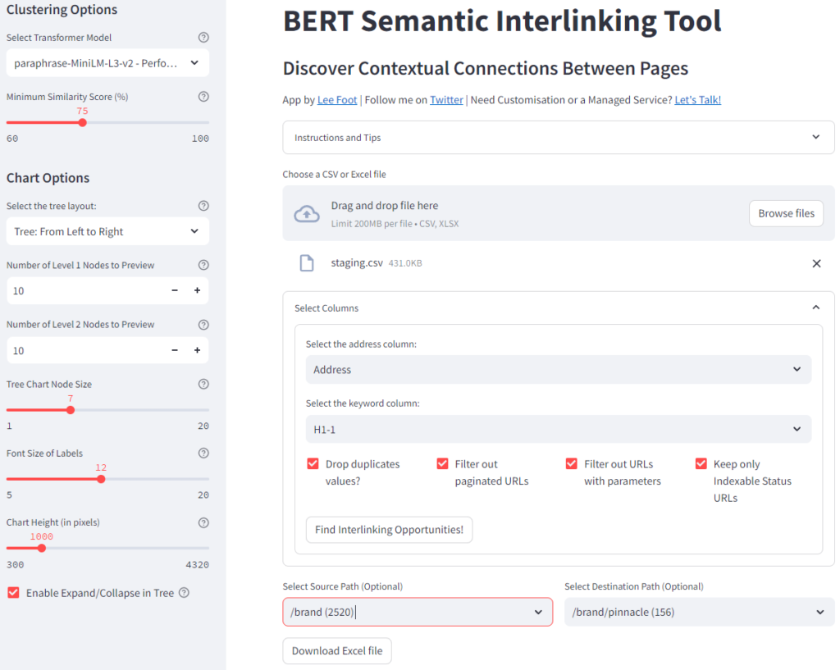
Task: Click Find Interlinking Opportunities! button
Action: tap(389, 530)
